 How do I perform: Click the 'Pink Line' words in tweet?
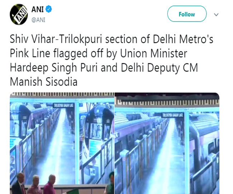(x=30, y=54)
